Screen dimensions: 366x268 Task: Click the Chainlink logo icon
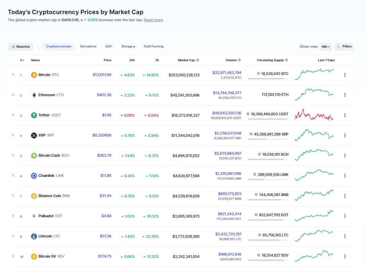34,176
